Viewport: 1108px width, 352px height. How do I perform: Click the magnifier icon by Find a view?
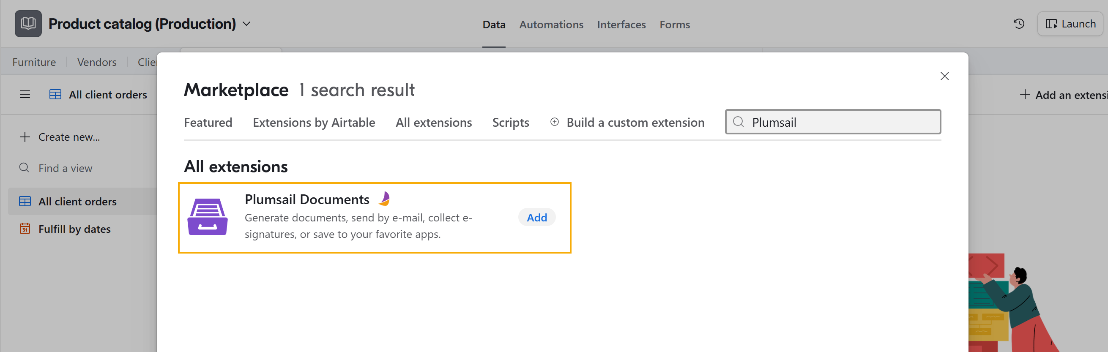pos(24,168)
